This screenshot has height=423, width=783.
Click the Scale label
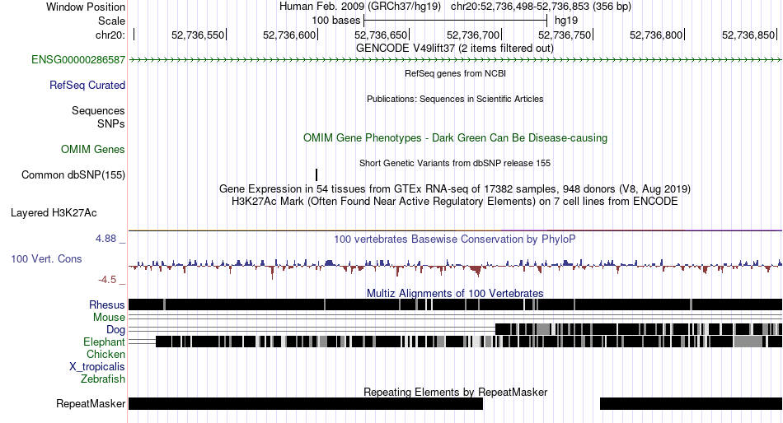tap(111, 21)
